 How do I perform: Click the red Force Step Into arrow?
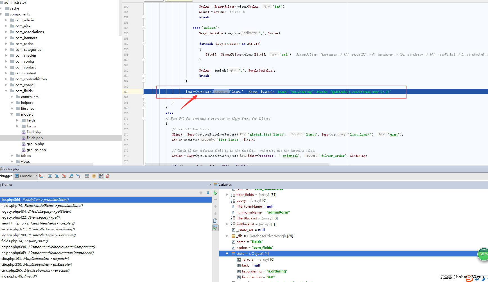[x=64, y=176]
